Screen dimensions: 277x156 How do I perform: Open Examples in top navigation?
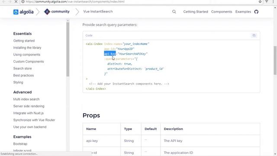[x=243, y=12]
